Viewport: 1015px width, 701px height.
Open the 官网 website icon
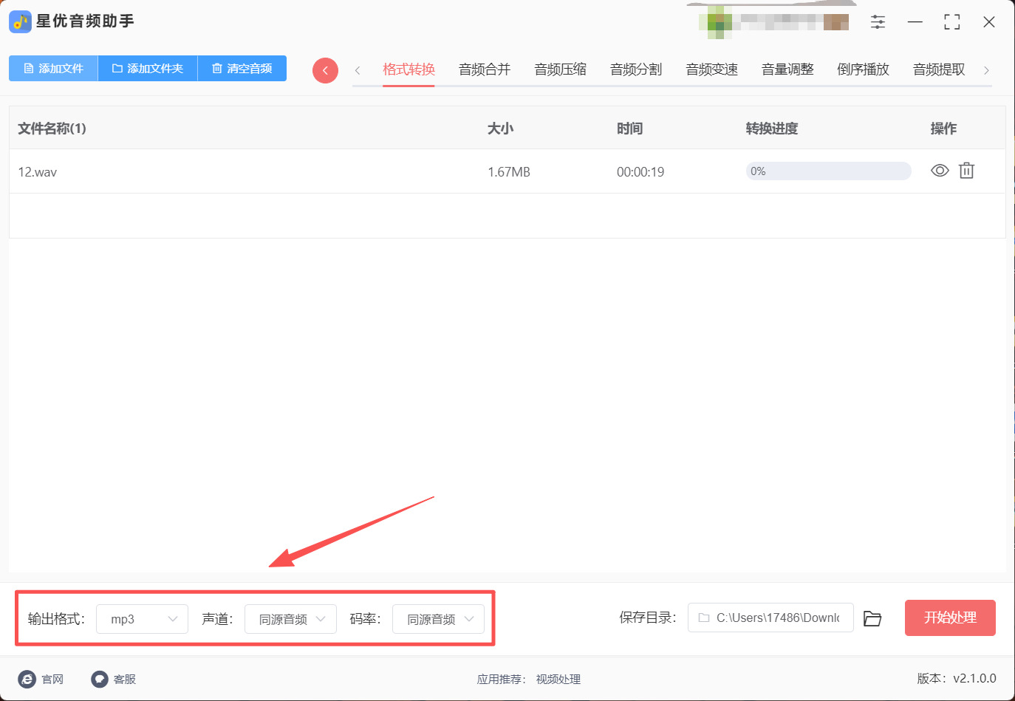point(27,679)
